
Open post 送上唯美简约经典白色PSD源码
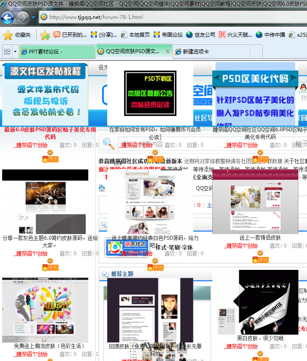click(x=155, y=241)
